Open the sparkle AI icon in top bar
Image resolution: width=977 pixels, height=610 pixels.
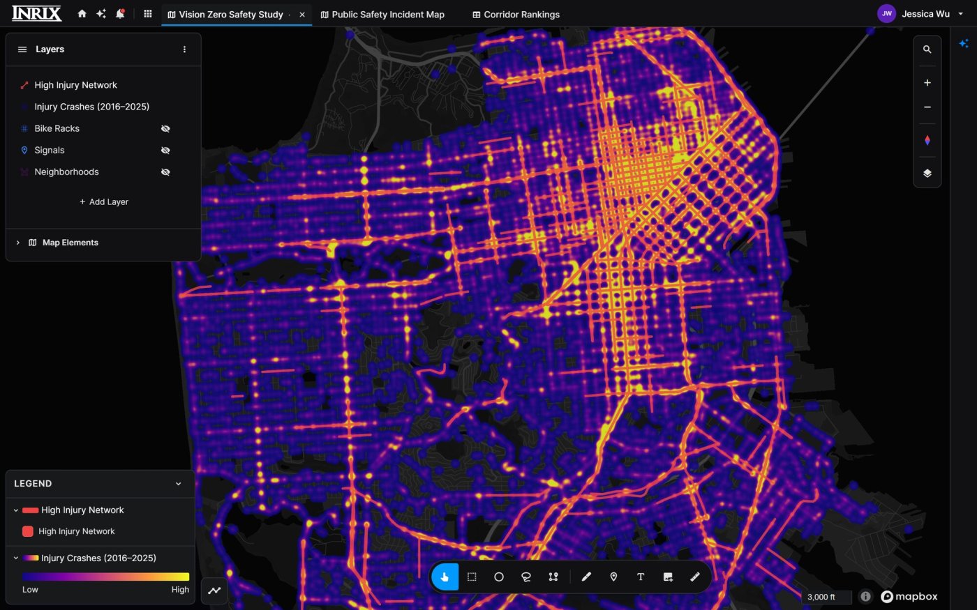[101, 14]
